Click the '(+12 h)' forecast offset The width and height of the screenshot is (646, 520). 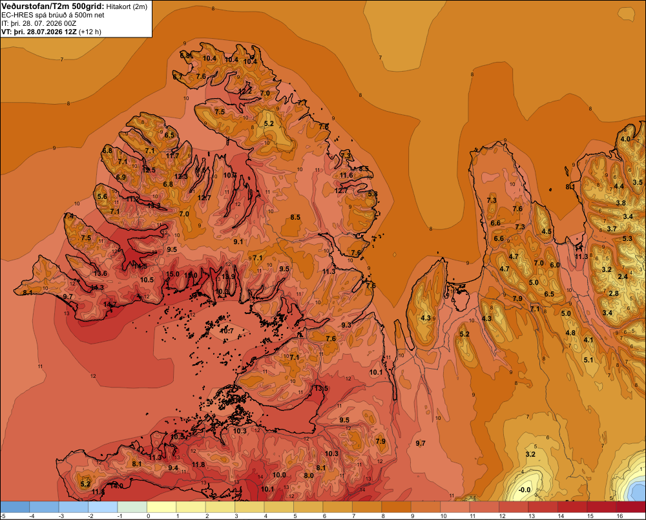[90, 32]
